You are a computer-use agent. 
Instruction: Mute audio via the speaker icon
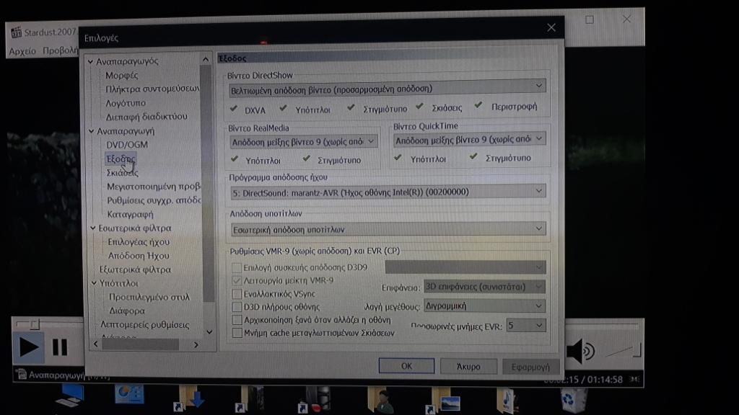click(x=580, y=351)
